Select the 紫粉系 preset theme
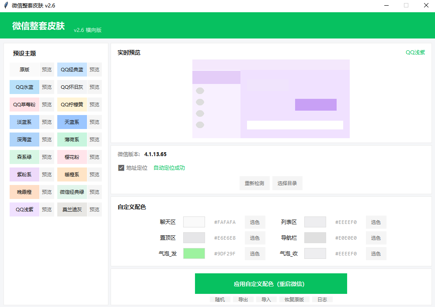Screen dimensions: 435x307 [x=24, y=174]
